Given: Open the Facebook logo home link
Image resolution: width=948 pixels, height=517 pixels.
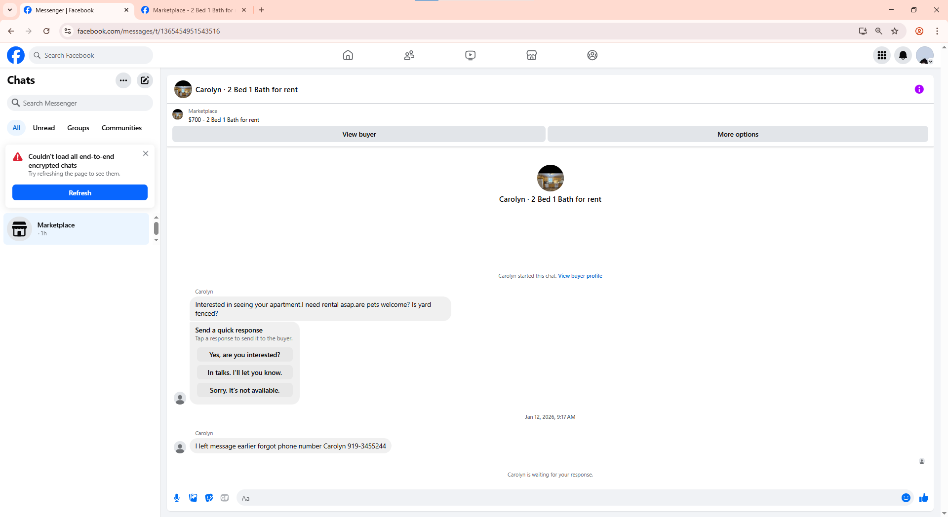Looking at the screenshot, I should coord(16,55).
